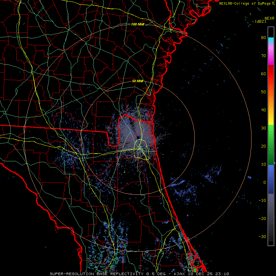Click the NEXLAB-College of DuPage title text
Screen dimensions: 276x276
(247, 3)
